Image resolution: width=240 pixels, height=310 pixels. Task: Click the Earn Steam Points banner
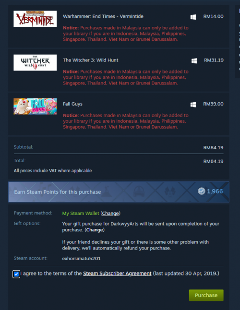[x=119, y=192]
